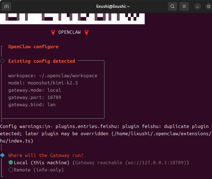Click the hollow diamond beside Existing config
The width and height of the screenshot is (212, 179).
3,61
